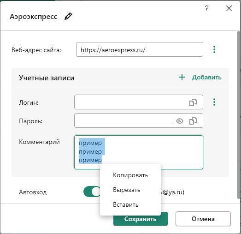
Task: Copy the login with copy icon
Action: pos(193,102)
